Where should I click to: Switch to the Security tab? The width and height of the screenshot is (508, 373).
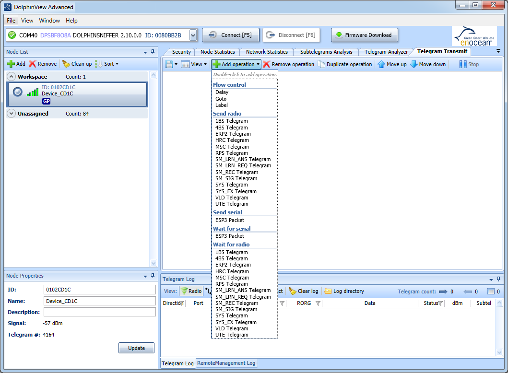(x=181, y=52)
